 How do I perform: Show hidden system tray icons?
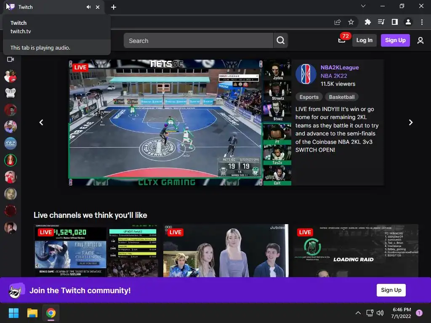click(358, 313)
